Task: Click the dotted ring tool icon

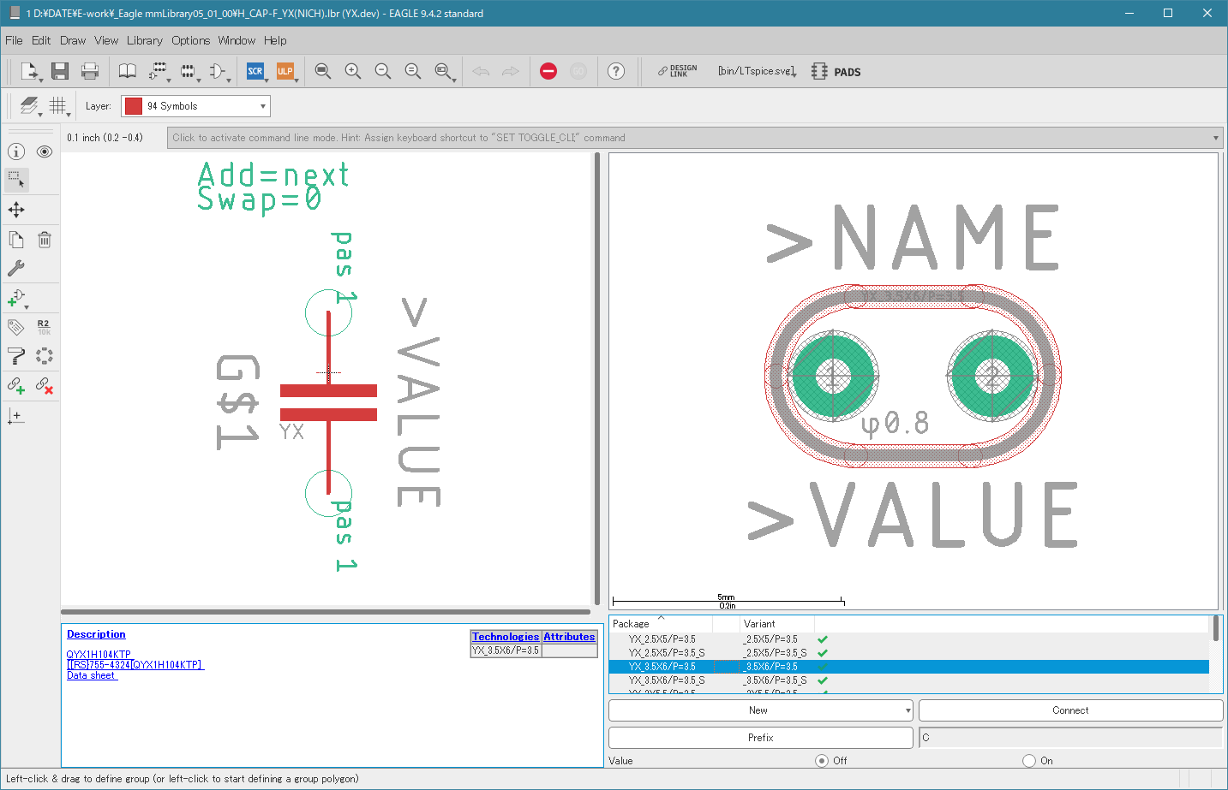Action: [45, 356]
